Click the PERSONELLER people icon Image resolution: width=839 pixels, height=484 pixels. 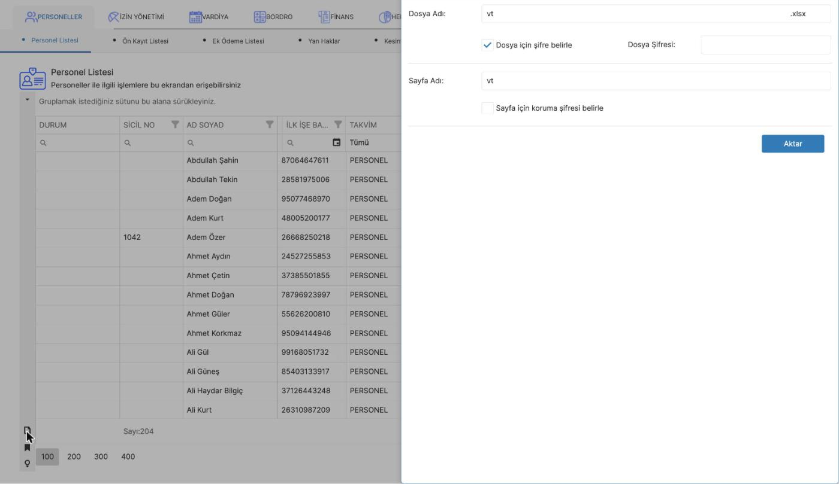click(31, 17)
